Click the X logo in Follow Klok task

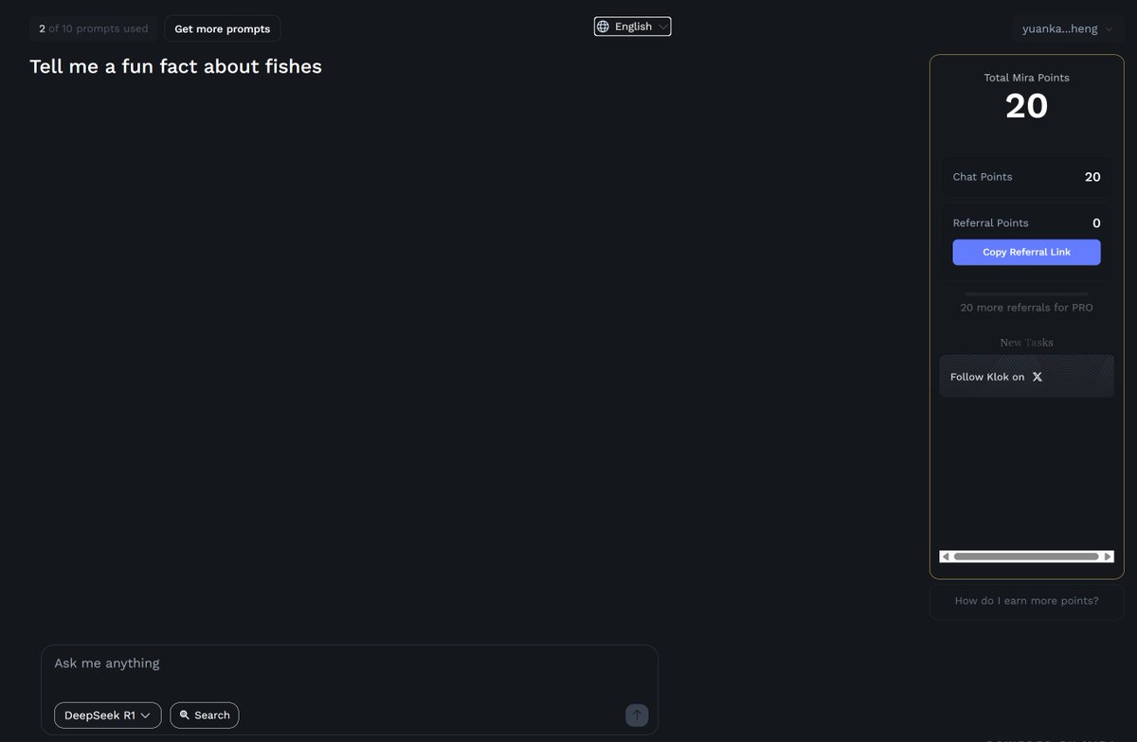pyautogui.click(x=1037, y=377)
